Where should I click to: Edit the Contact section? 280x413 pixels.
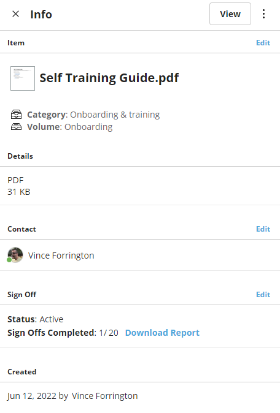263,229
